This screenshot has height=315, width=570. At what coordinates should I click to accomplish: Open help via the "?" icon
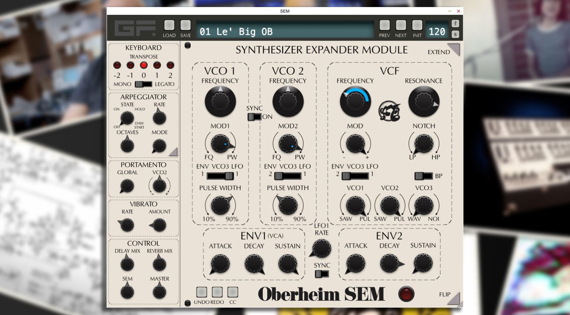tap(455, 23)
